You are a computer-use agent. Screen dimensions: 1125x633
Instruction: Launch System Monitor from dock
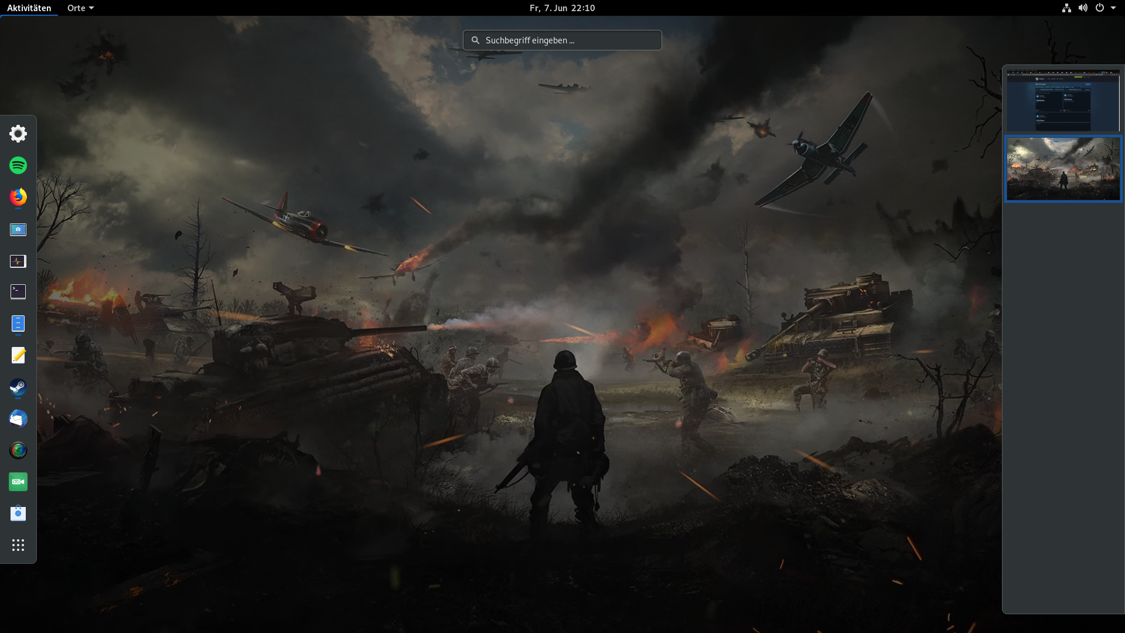18,261
